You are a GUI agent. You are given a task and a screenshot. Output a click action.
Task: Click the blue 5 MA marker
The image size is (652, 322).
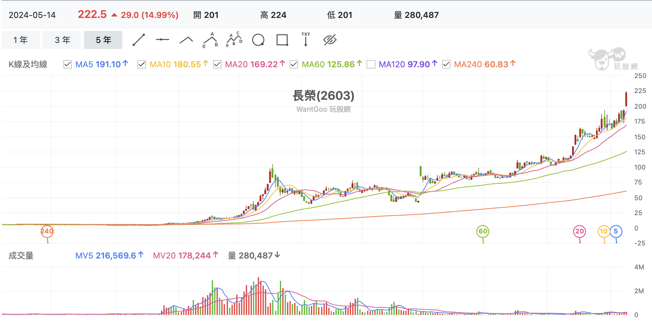[616, 231]
